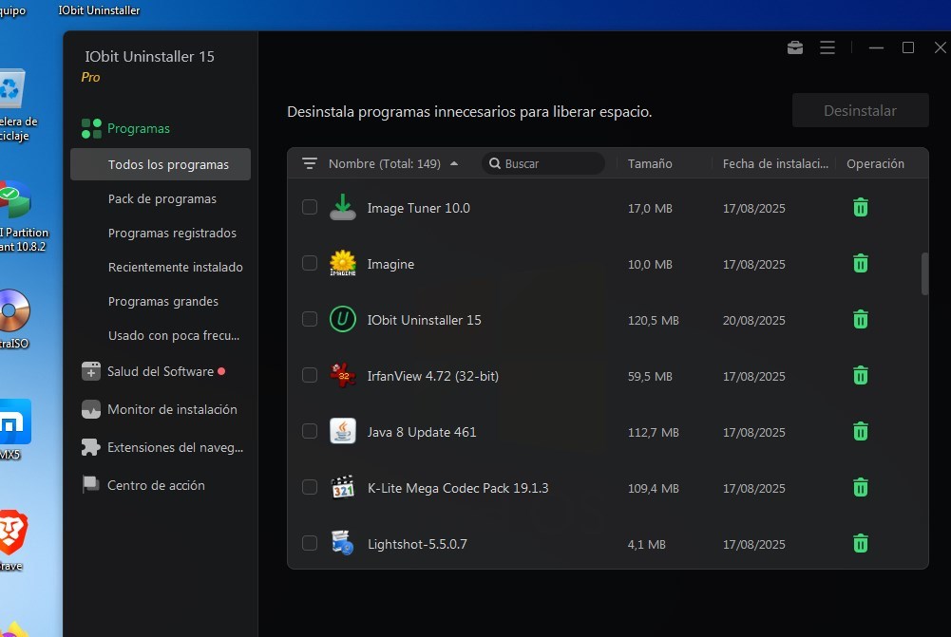Check the IrfanView 4.72 checkbox
The image size is (951, 637).
[x=310, y=375]
